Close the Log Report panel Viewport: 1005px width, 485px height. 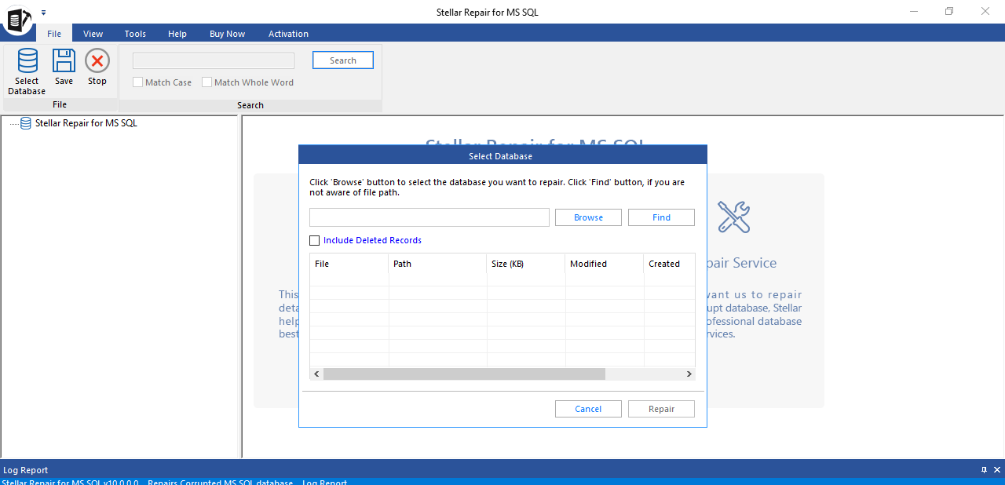[997, 470]
